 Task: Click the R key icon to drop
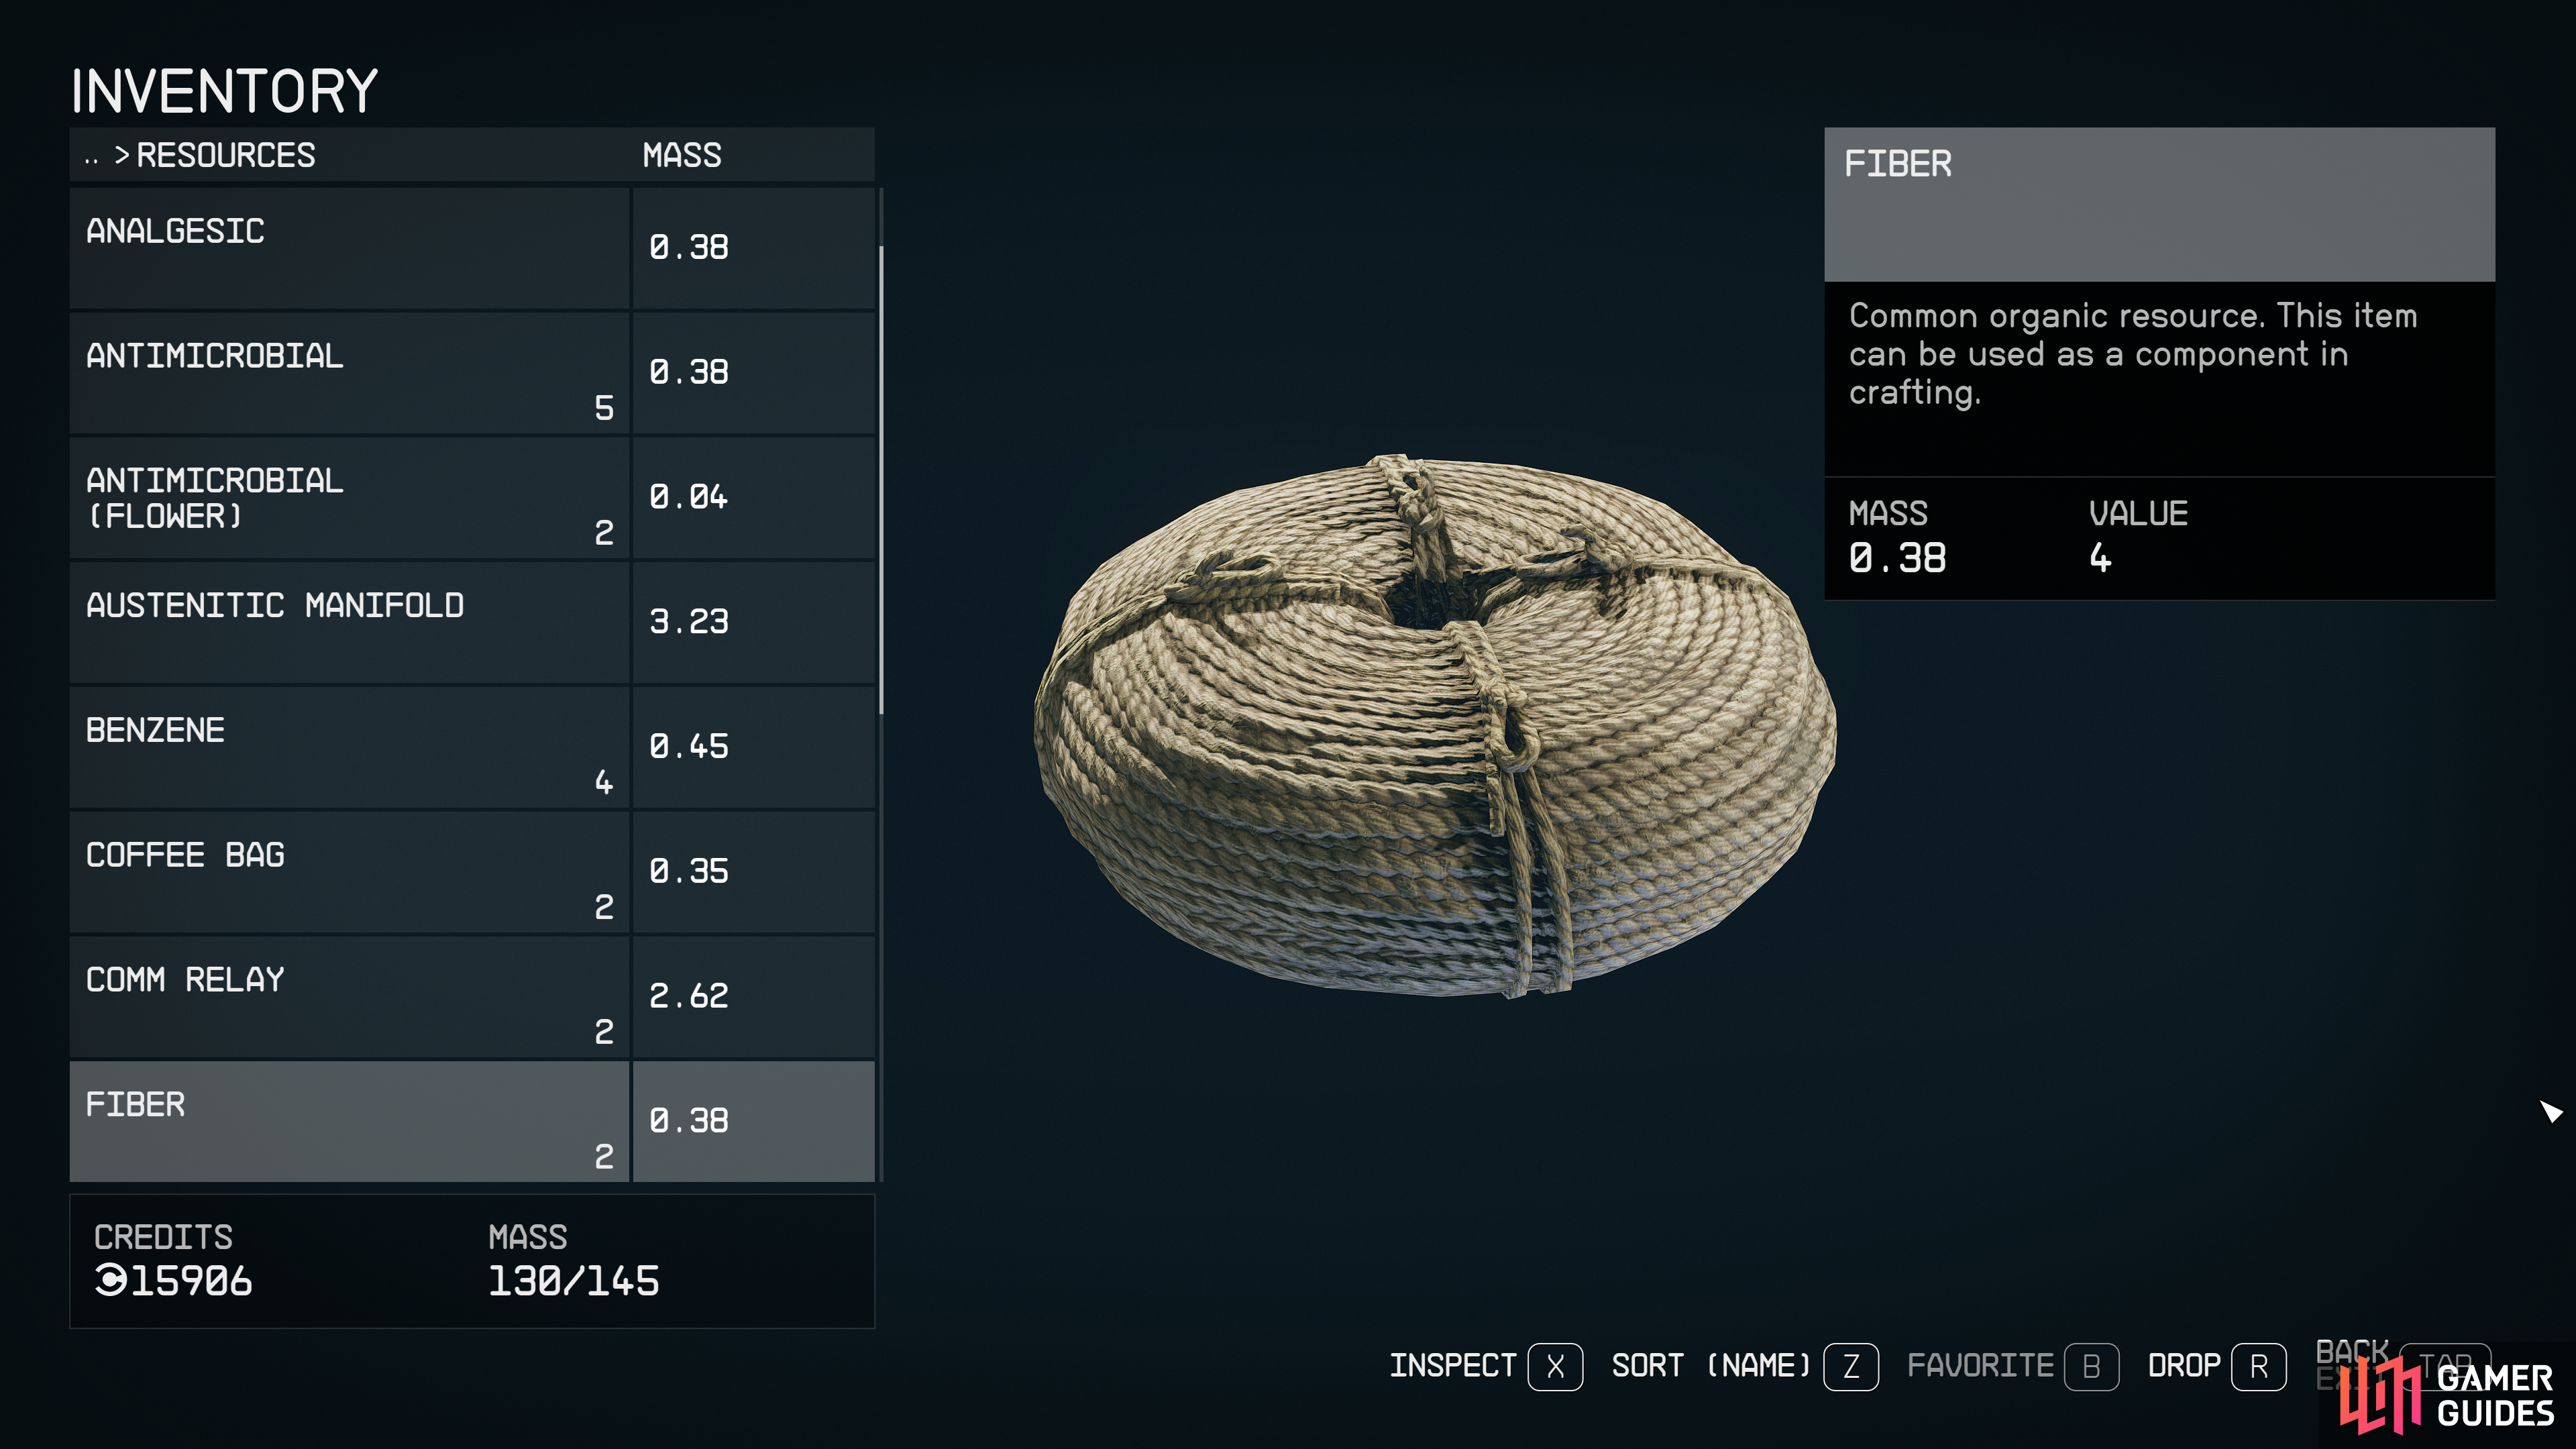[2259, 1366]
